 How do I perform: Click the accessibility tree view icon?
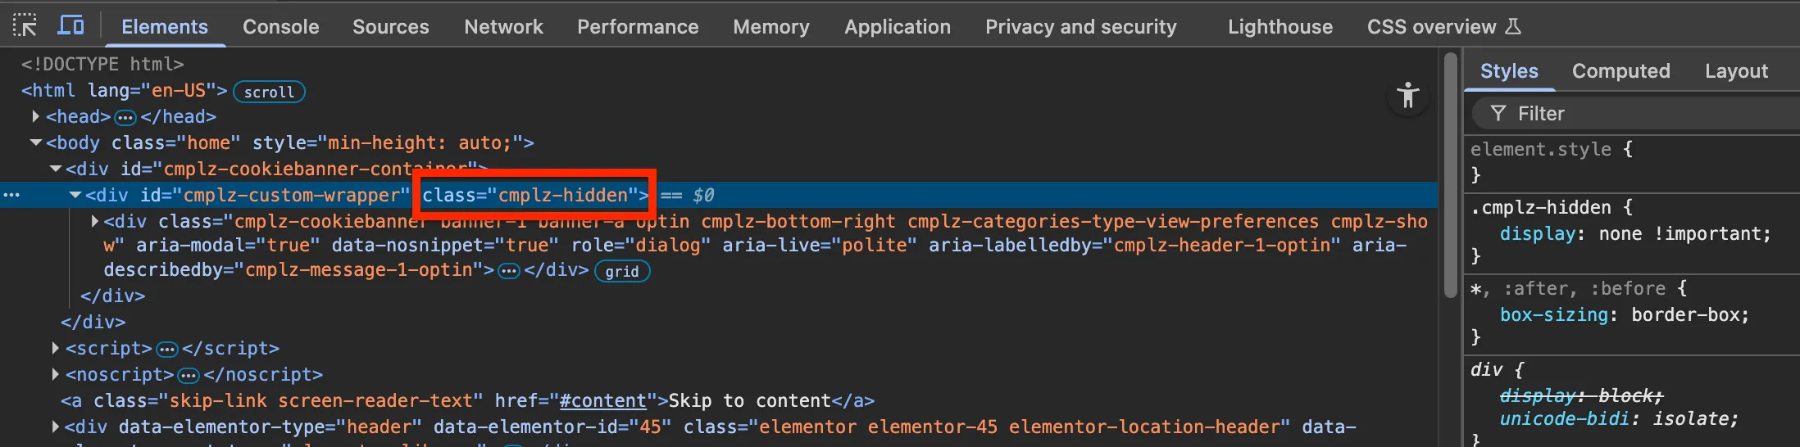pyautogui.click(x=1408, y=96)
